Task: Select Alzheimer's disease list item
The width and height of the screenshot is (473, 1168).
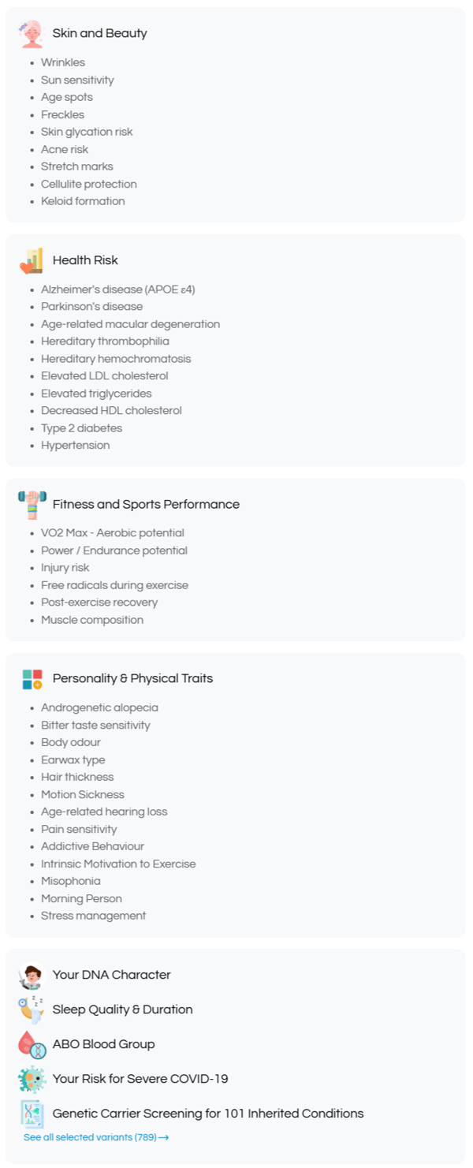Action: coord(117,289)
